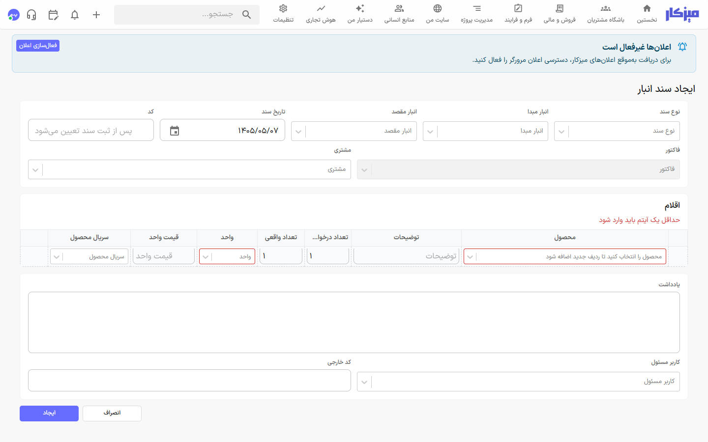Click the واحد column header
This screenshot has width=708, height=442.
pyautogui.click(x=227, y=238)
